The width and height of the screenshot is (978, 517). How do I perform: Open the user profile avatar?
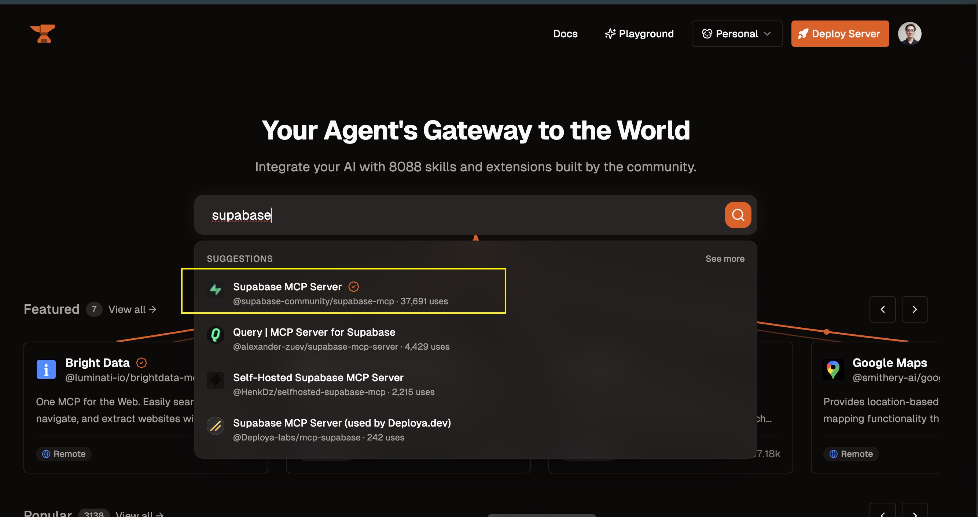point(909,34)
